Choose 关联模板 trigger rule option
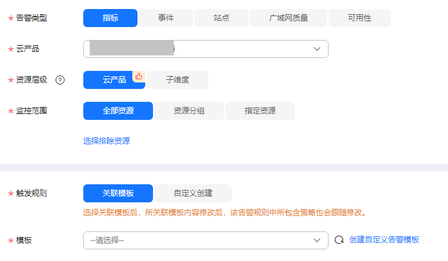448x261 pixels. coord(118,193)
